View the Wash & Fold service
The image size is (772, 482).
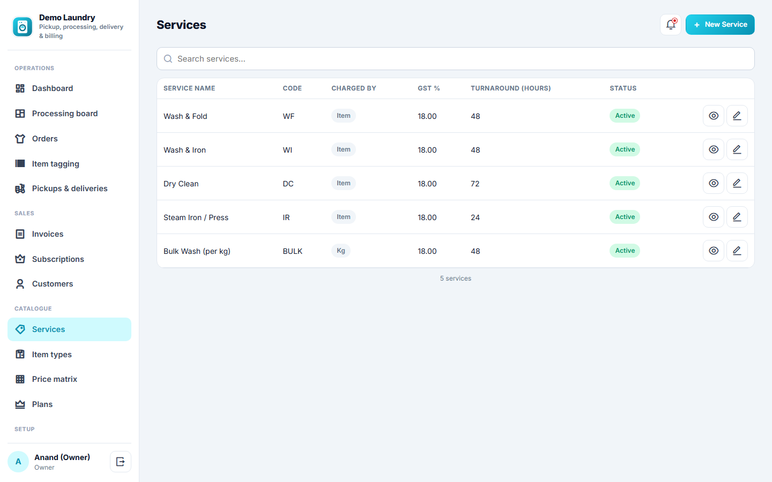(x=714, y=116)
